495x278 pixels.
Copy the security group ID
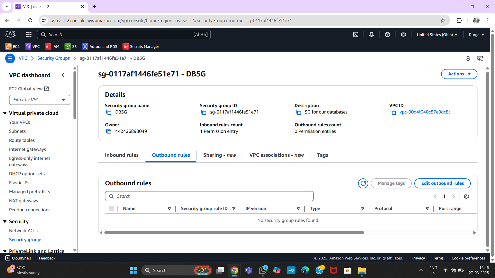(204, 112)
